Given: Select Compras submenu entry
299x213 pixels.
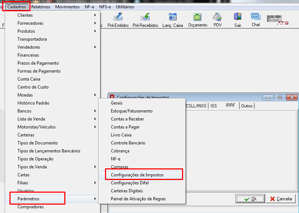Looking at the screenshot, I should (x=142, y=167).
